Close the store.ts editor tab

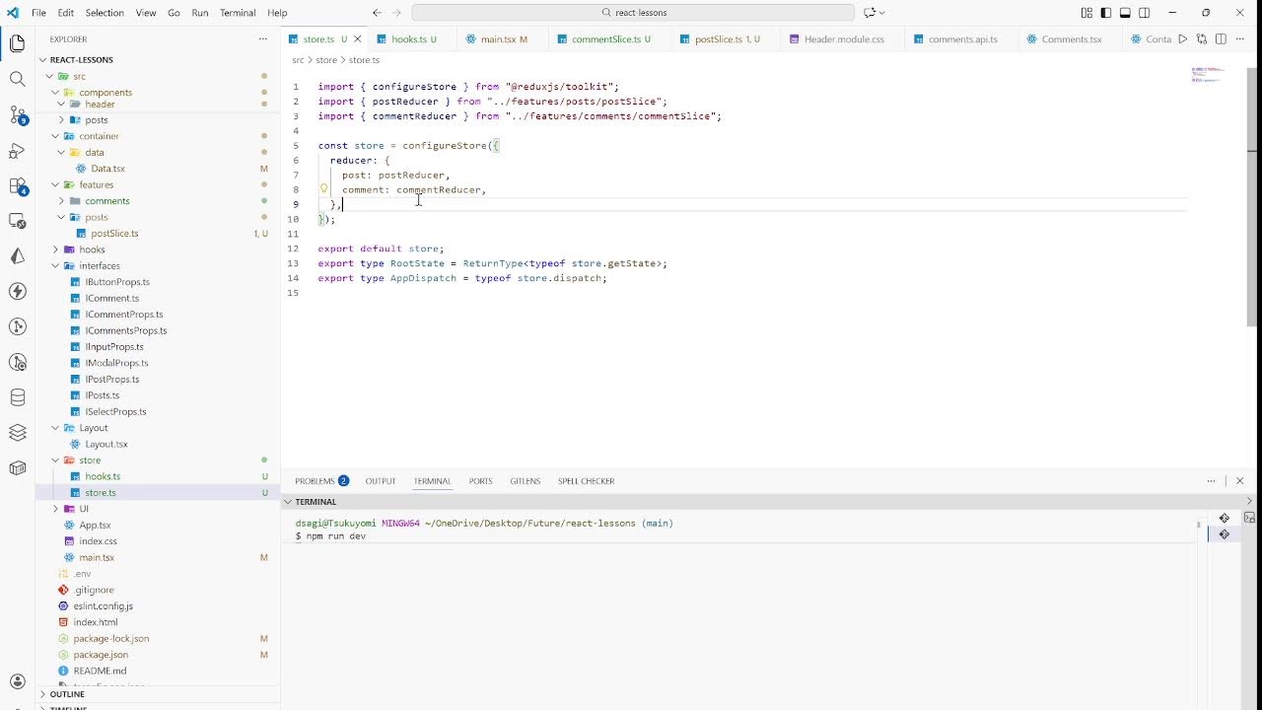(x=357, y=39)
